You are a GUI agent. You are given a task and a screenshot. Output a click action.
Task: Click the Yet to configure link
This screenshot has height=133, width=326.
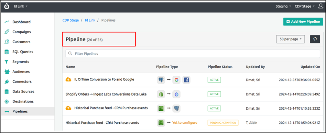pos(185,123)
